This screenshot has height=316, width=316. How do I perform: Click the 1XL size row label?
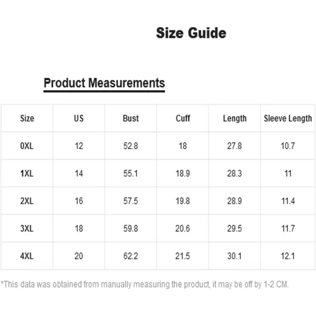point(27,173)
